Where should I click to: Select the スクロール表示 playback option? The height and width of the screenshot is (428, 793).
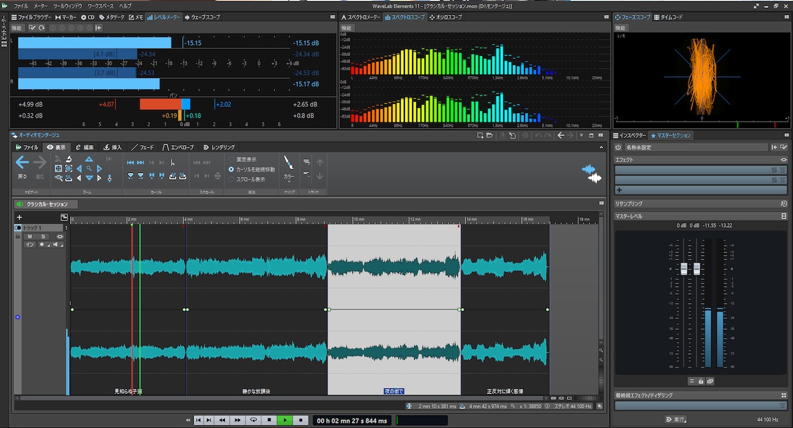[x=246, y=179]
